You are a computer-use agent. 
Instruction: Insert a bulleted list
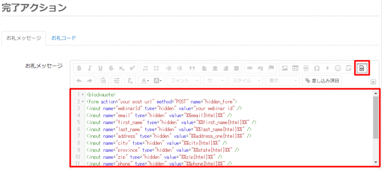click(x=156, y=68)
